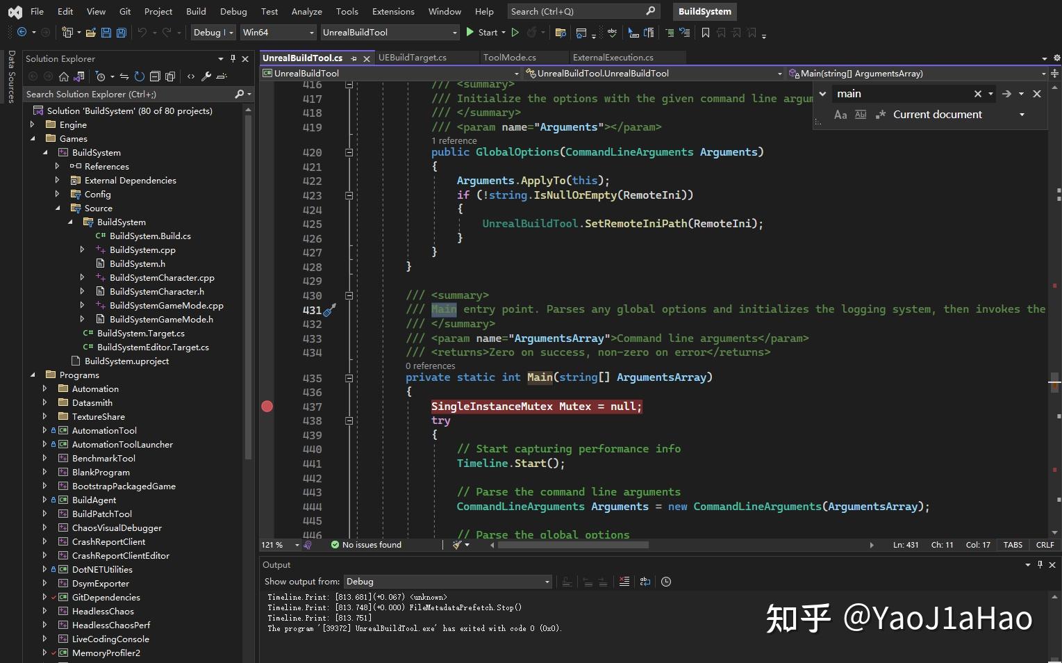This screenshot has width=1062, height=663.
Task: Collapse the Source tree node
Action: pyautogui.click(x=58, y=208)
